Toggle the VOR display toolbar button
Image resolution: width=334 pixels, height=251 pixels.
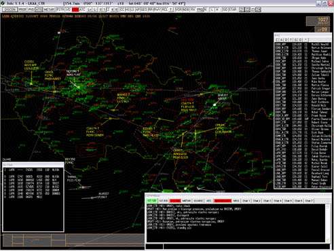(x=179, y=9)
